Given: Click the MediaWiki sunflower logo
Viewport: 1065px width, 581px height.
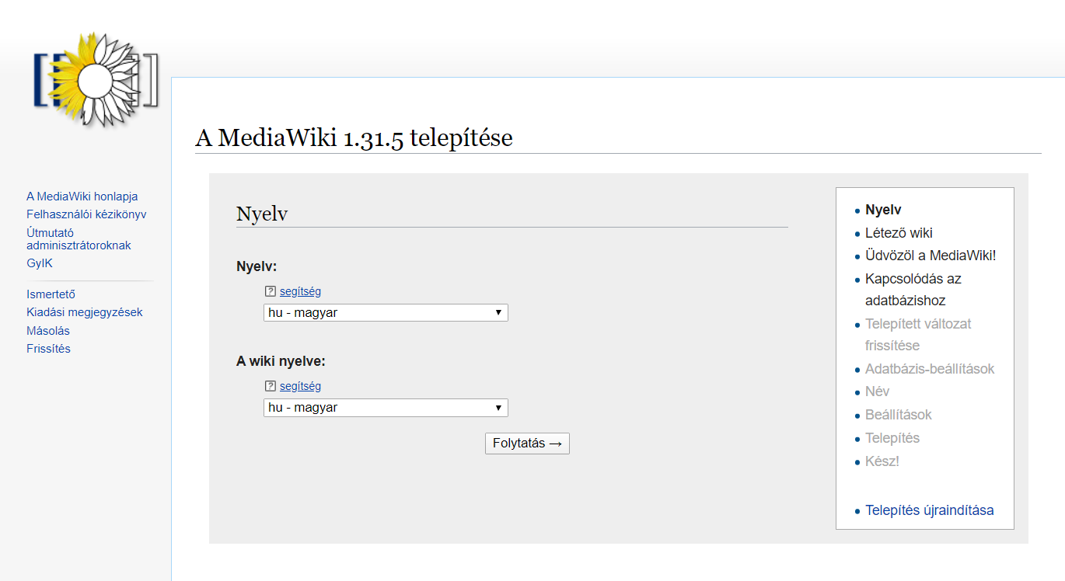Looking at the screenshot, I should click(96, 79).
